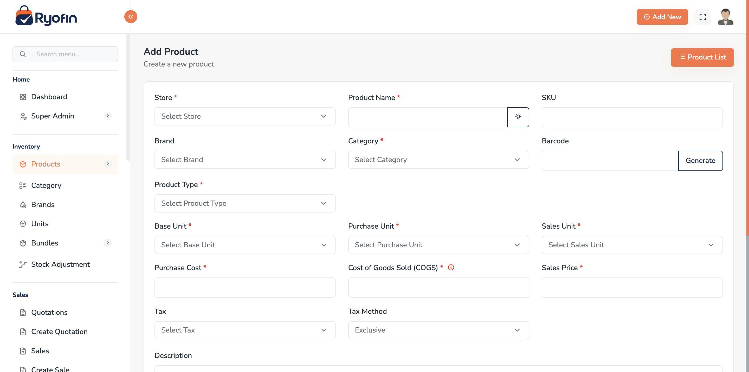
Task: Open the Units menu item
Action: point(65,224)
